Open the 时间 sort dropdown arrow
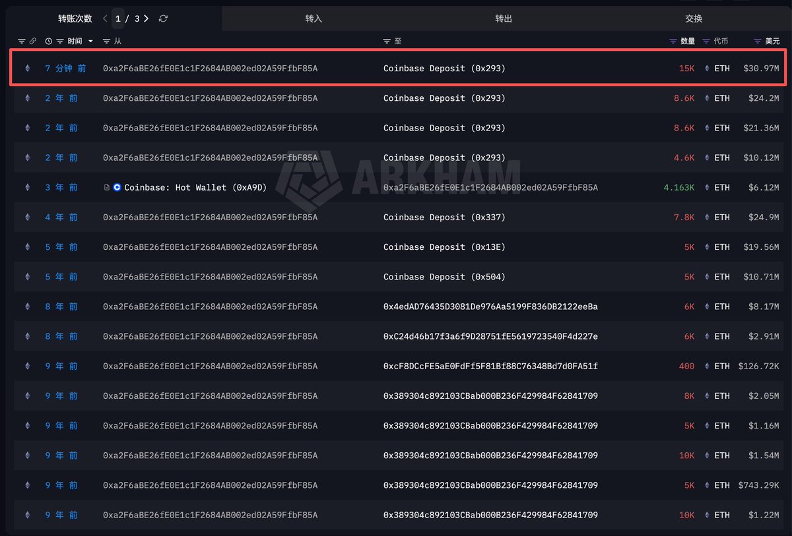The width and height of the screenshot is (792, 536). [x=90, y=41]
